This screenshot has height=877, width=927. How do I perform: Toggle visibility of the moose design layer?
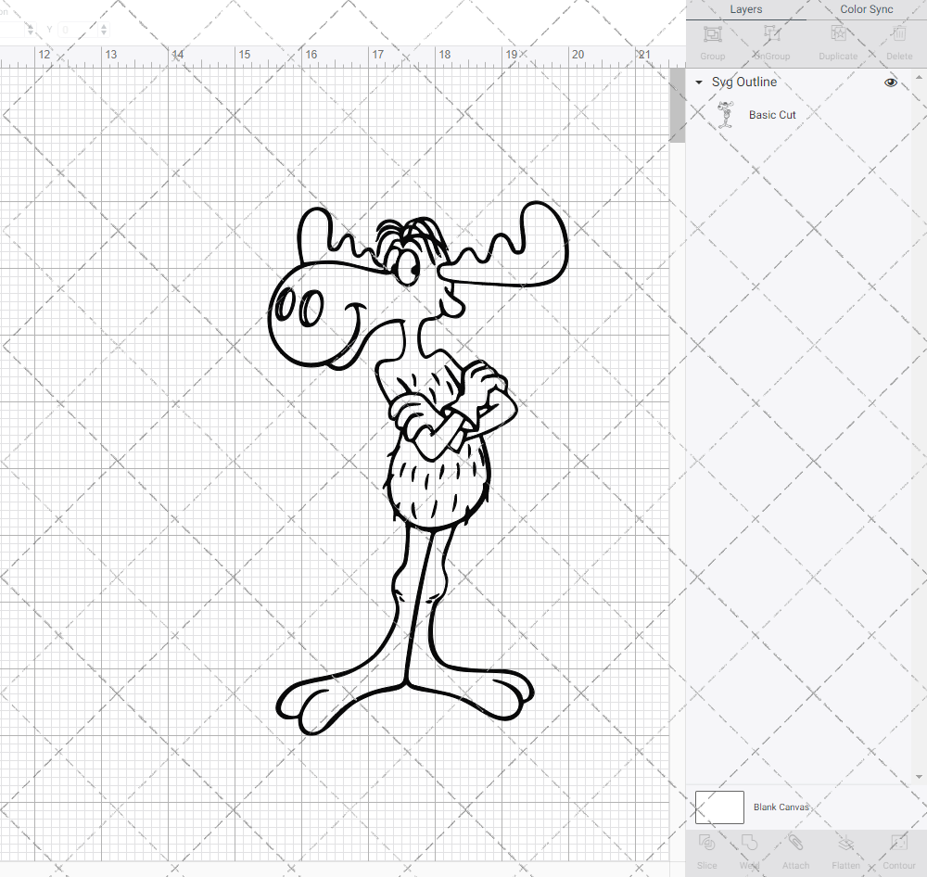pyautogui.click(x=890, y=82)
